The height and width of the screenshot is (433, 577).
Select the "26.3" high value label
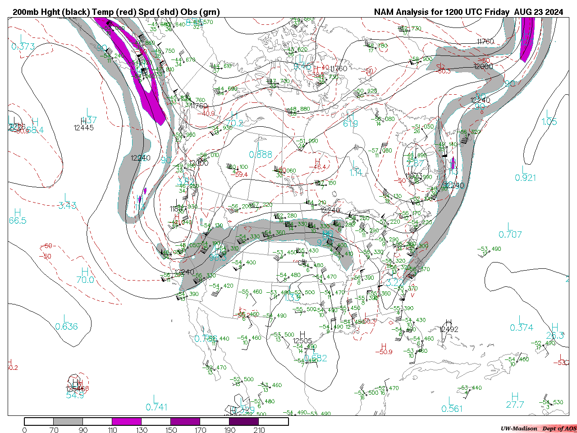click(x=555, y=336)
